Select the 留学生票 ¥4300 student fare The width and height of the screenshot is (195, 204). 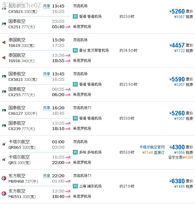click(181, 157)
